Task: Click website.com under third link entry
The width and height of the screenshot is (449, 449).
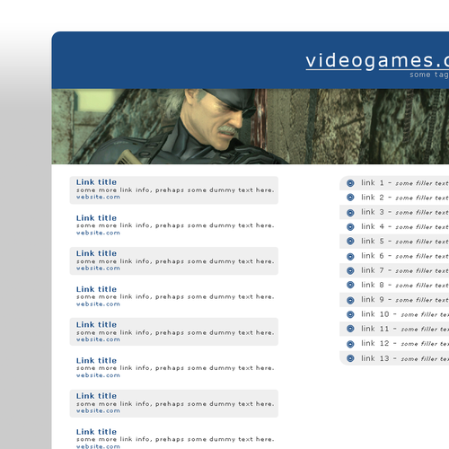Action: click(x=98, y=269)
